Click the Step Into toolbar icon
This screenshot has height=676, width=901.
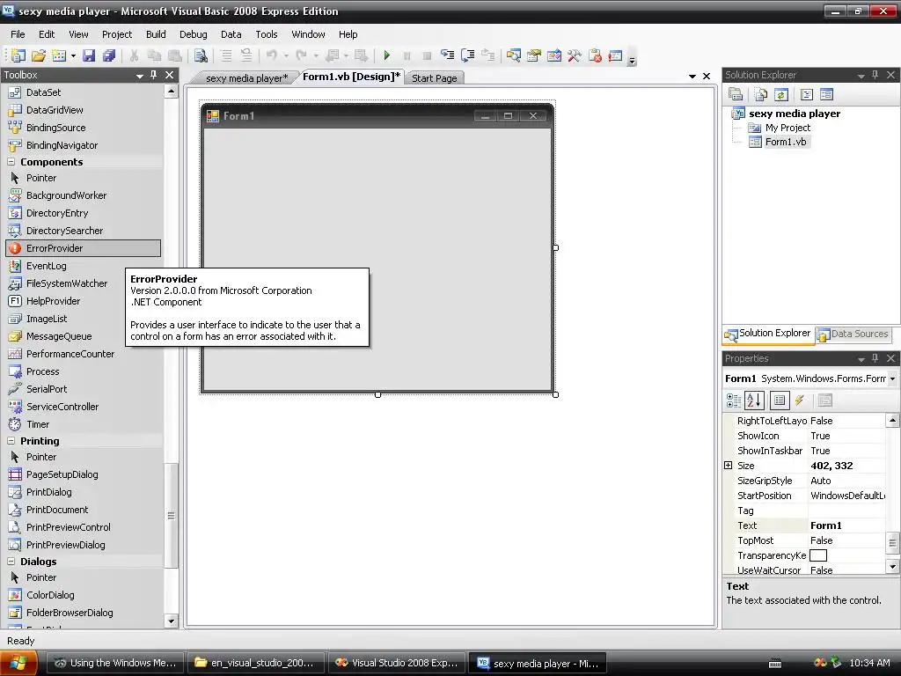447,55
